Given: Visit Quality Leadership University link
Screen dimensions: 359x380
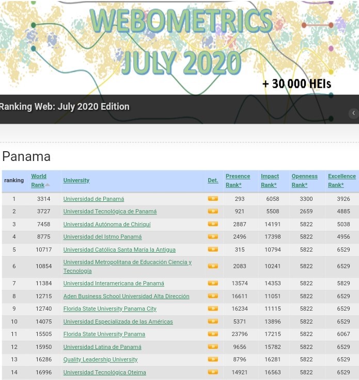Looking at the screenshot, I should point(100,360).
